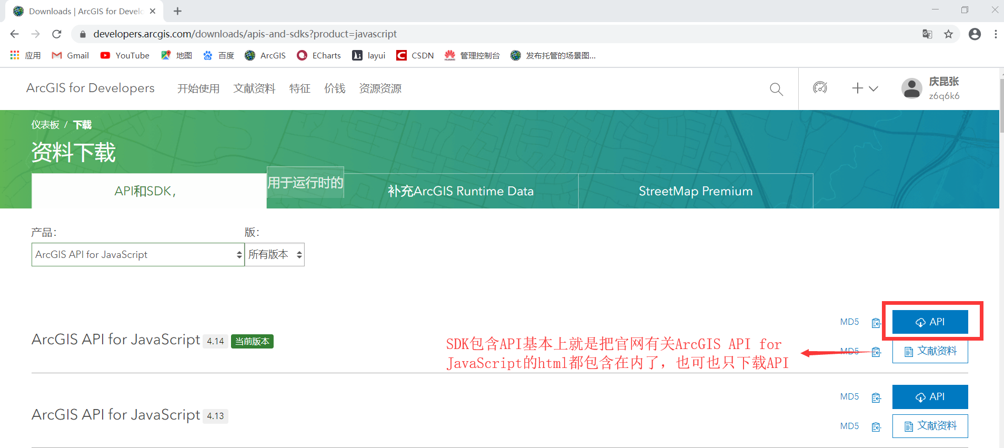Select the 补充ArcGIS Runtime Data tab
The height and width of the screenshot is (448, 1004).
[x=461, y=191]
